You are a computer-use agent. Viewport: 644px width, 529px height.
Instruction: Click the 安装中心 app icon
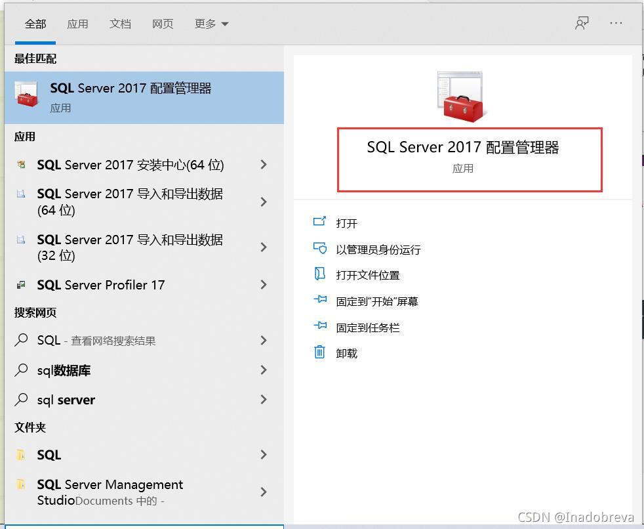(x=21, y=165)
